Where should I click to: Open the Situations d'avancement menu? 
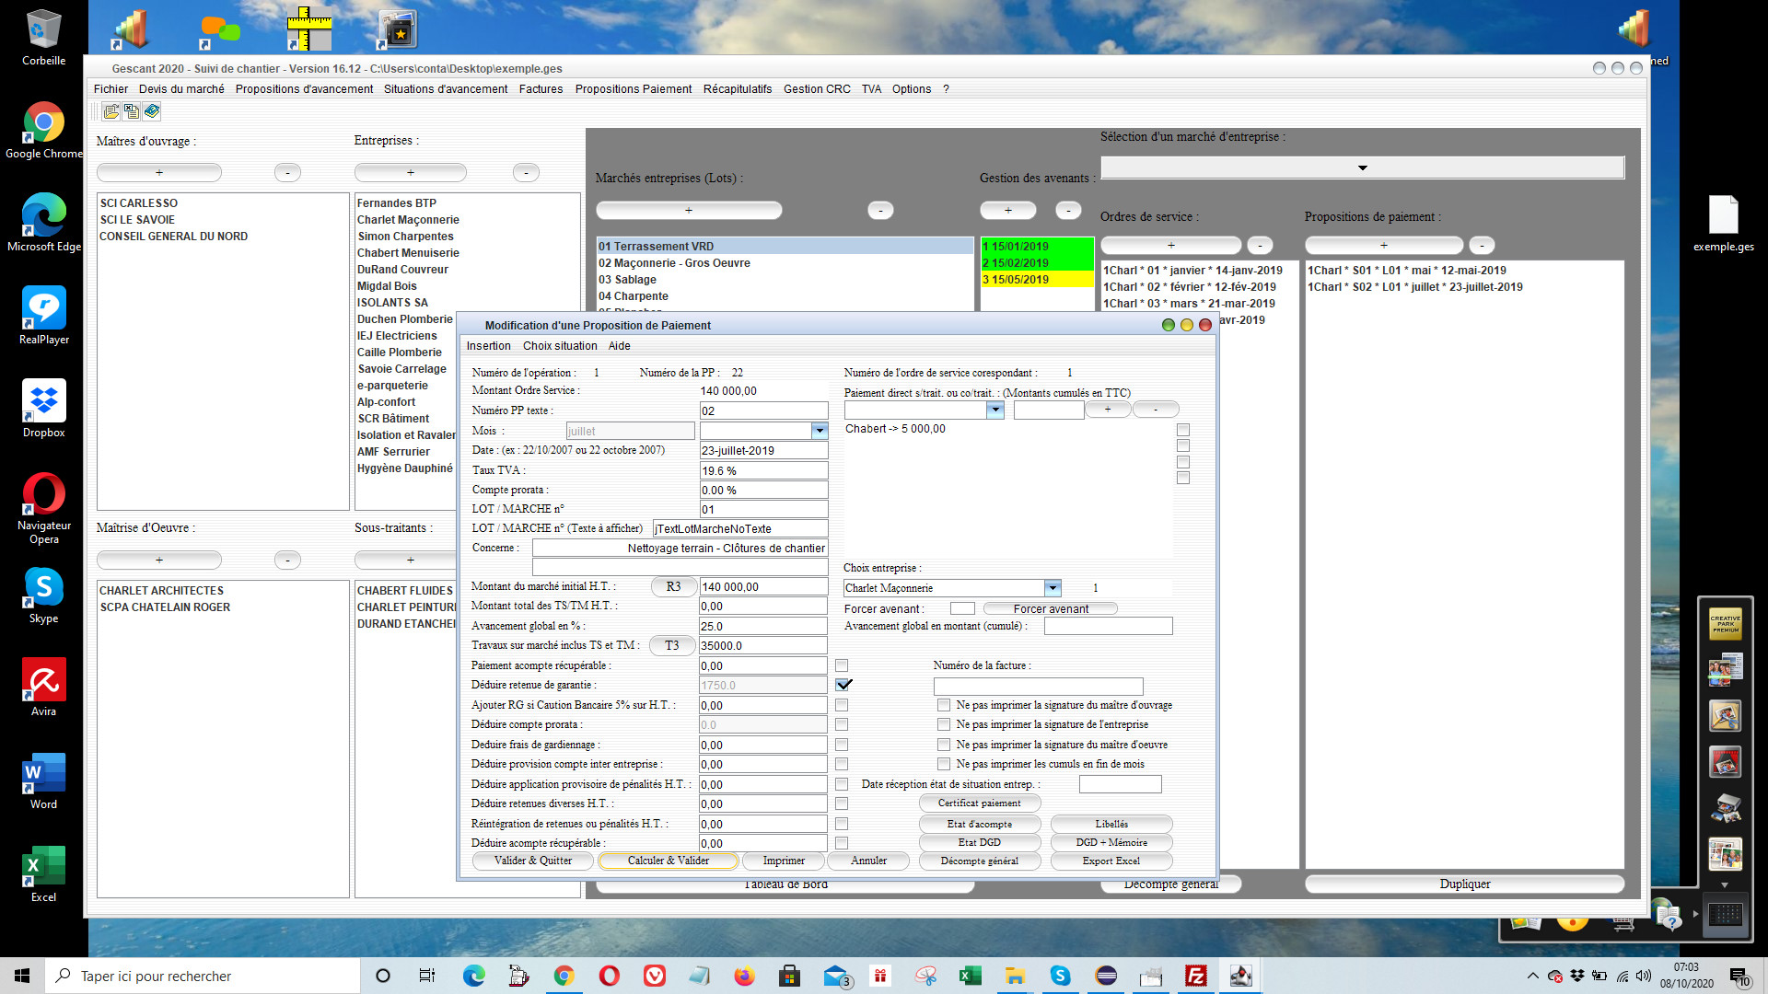pos(446,89)
